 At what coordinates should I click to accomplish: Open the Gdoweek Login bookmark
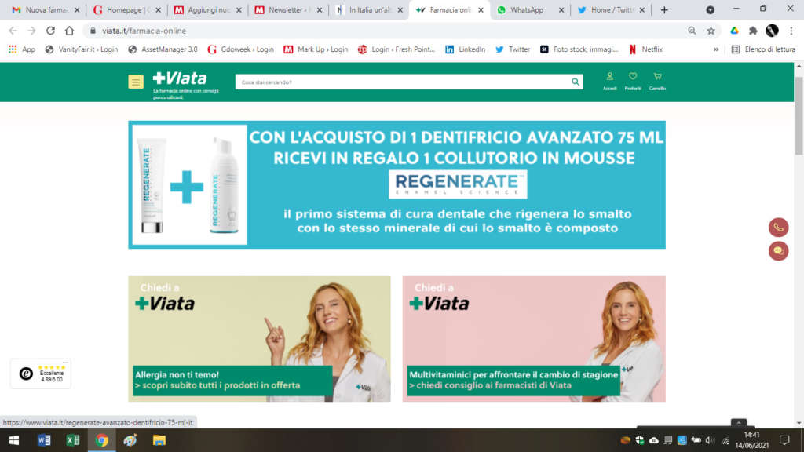pyautogui.click(x=240, y=49)
